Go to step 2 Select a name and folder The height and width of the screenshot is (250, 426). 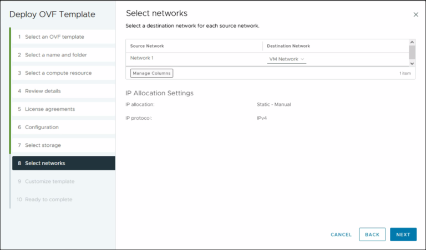click(x=55, y=55)
